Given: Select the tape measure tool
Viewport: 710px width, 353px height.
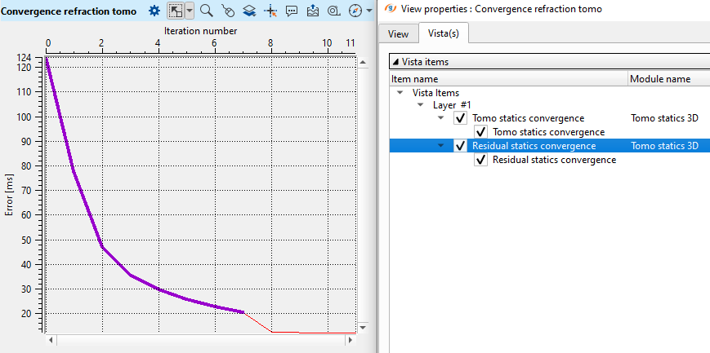Looking at the screenshot, I should 334,11.
